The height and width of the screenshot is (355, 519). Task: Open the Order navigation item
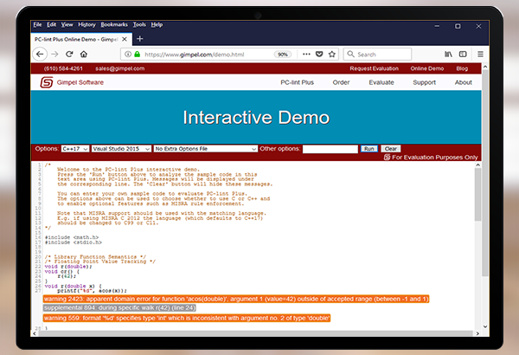tap(341, 82)
